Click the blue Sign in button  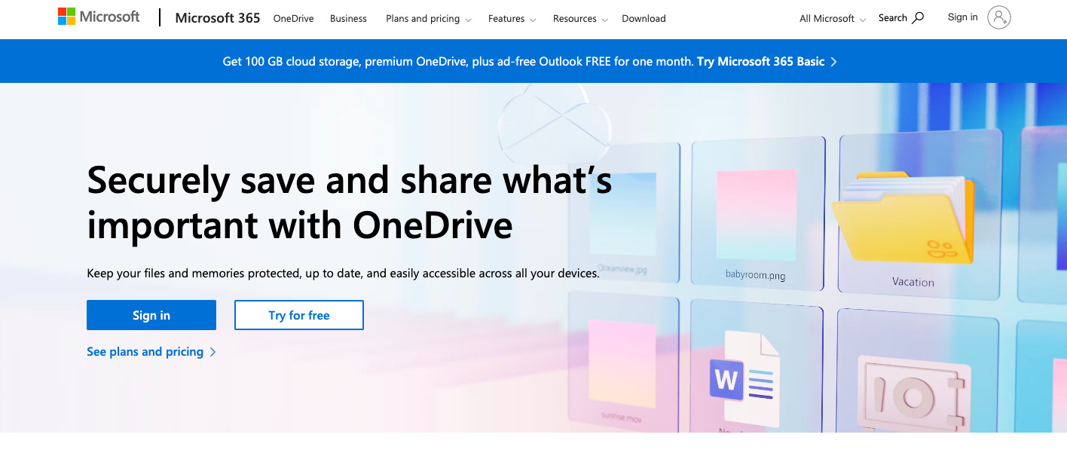151,315
